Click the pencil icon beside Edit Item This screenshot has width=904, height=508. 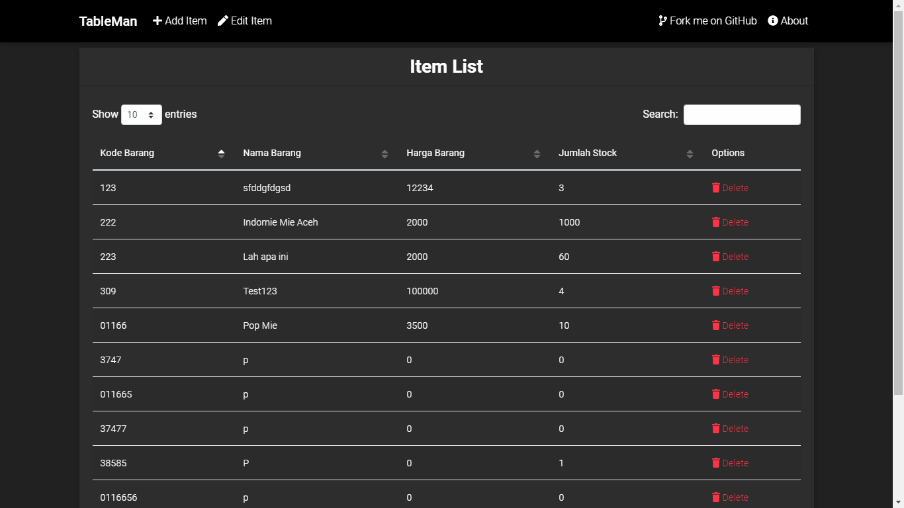click(x=224, y=21)
